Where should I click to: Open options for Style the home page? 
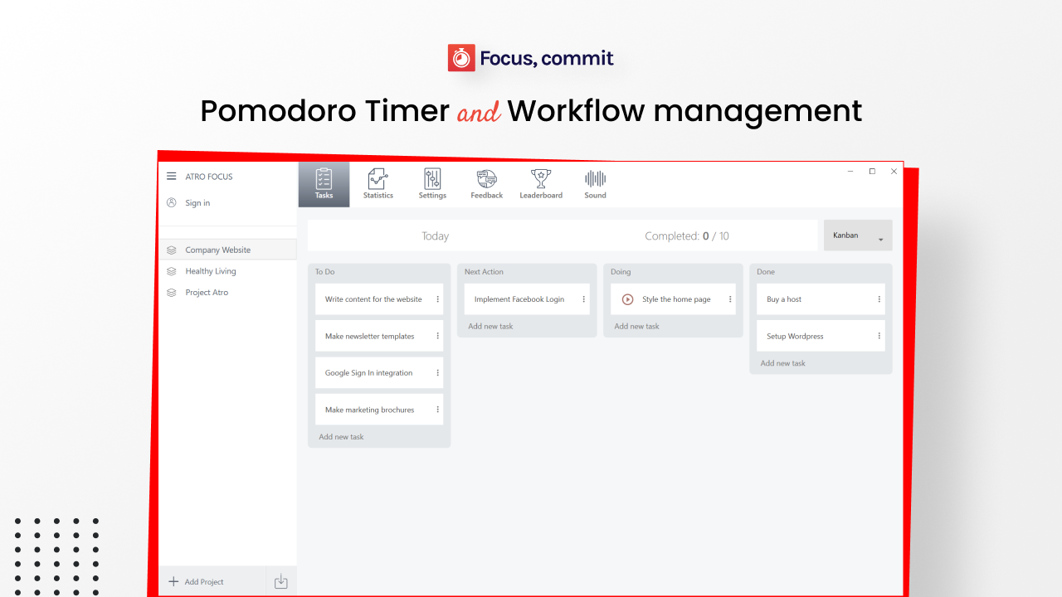[x=730, y=299]
